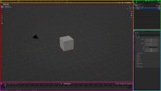
Task: Collapse the Collection tree row
Action: (x=135, y=5)
